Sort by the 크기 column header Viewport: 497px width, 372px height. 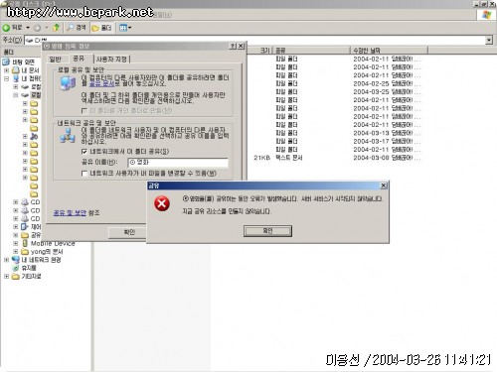click(259, 51)
